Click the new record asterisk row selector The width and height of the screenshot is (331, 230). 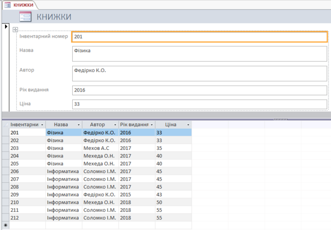click(6, 225)
